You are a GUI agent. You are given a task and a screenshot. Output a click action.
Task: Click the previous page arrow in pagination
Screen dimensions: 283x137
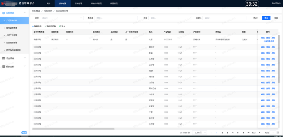coord(211,132)
